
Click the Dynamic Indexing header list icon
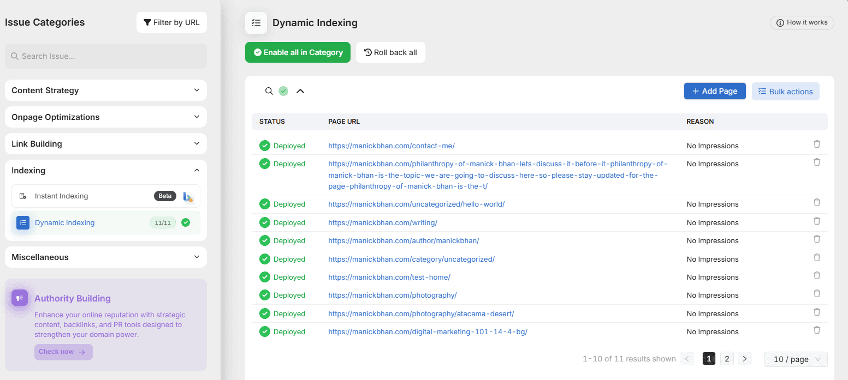[256, 23]
